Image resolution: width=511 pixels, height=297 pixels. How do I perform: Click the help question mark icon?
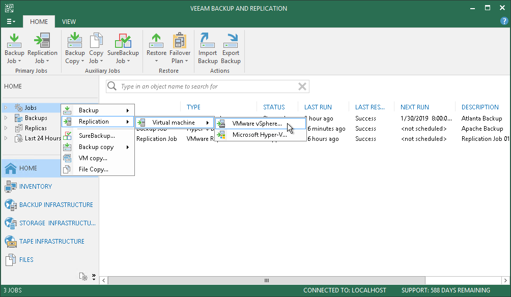pos(504,21)
